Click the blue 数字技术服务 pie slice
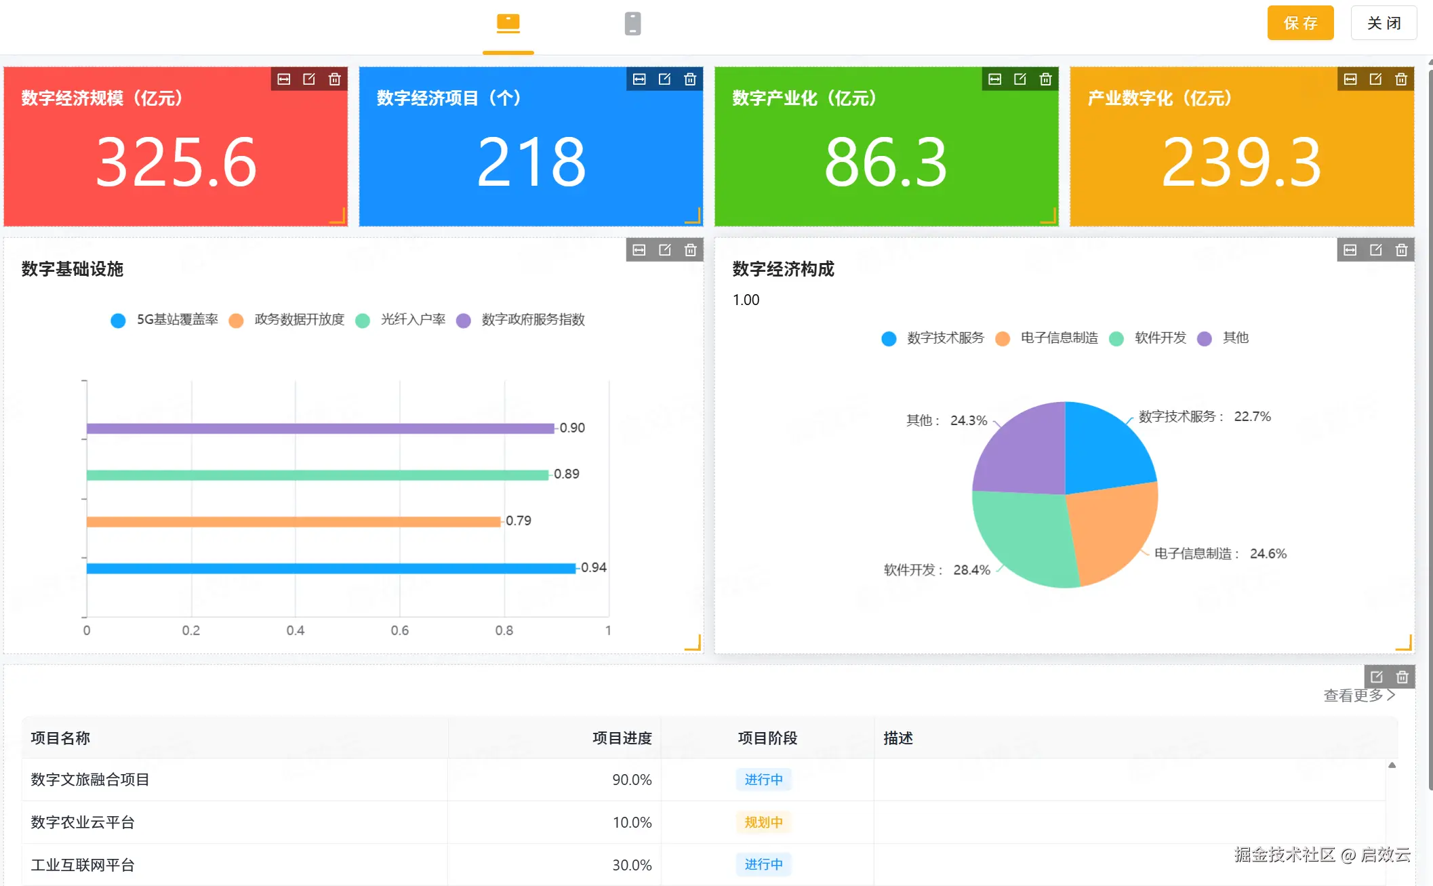The width and height of the screenshot is (1433, 886). tap(1102, 449)
